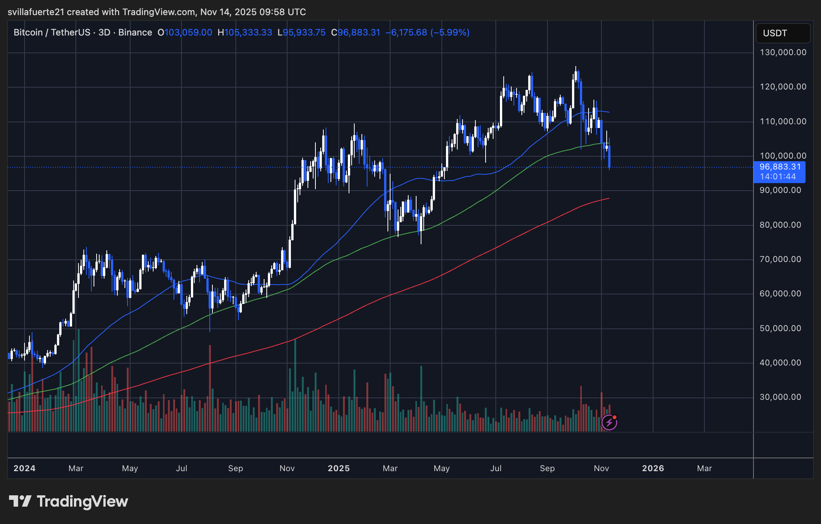Click the 14:01:44 bar countdown timer

[778, 177]
